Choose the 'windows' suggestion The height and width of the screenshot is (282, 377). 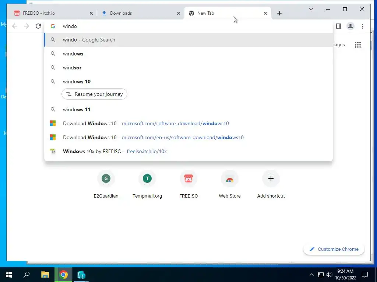pos(188,54)
